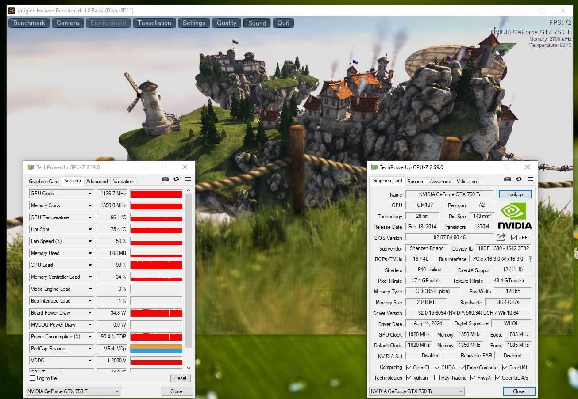Screen dimensions: 578x399
Task: Toggle the DirectML checkbox
Action: point(505,368)
